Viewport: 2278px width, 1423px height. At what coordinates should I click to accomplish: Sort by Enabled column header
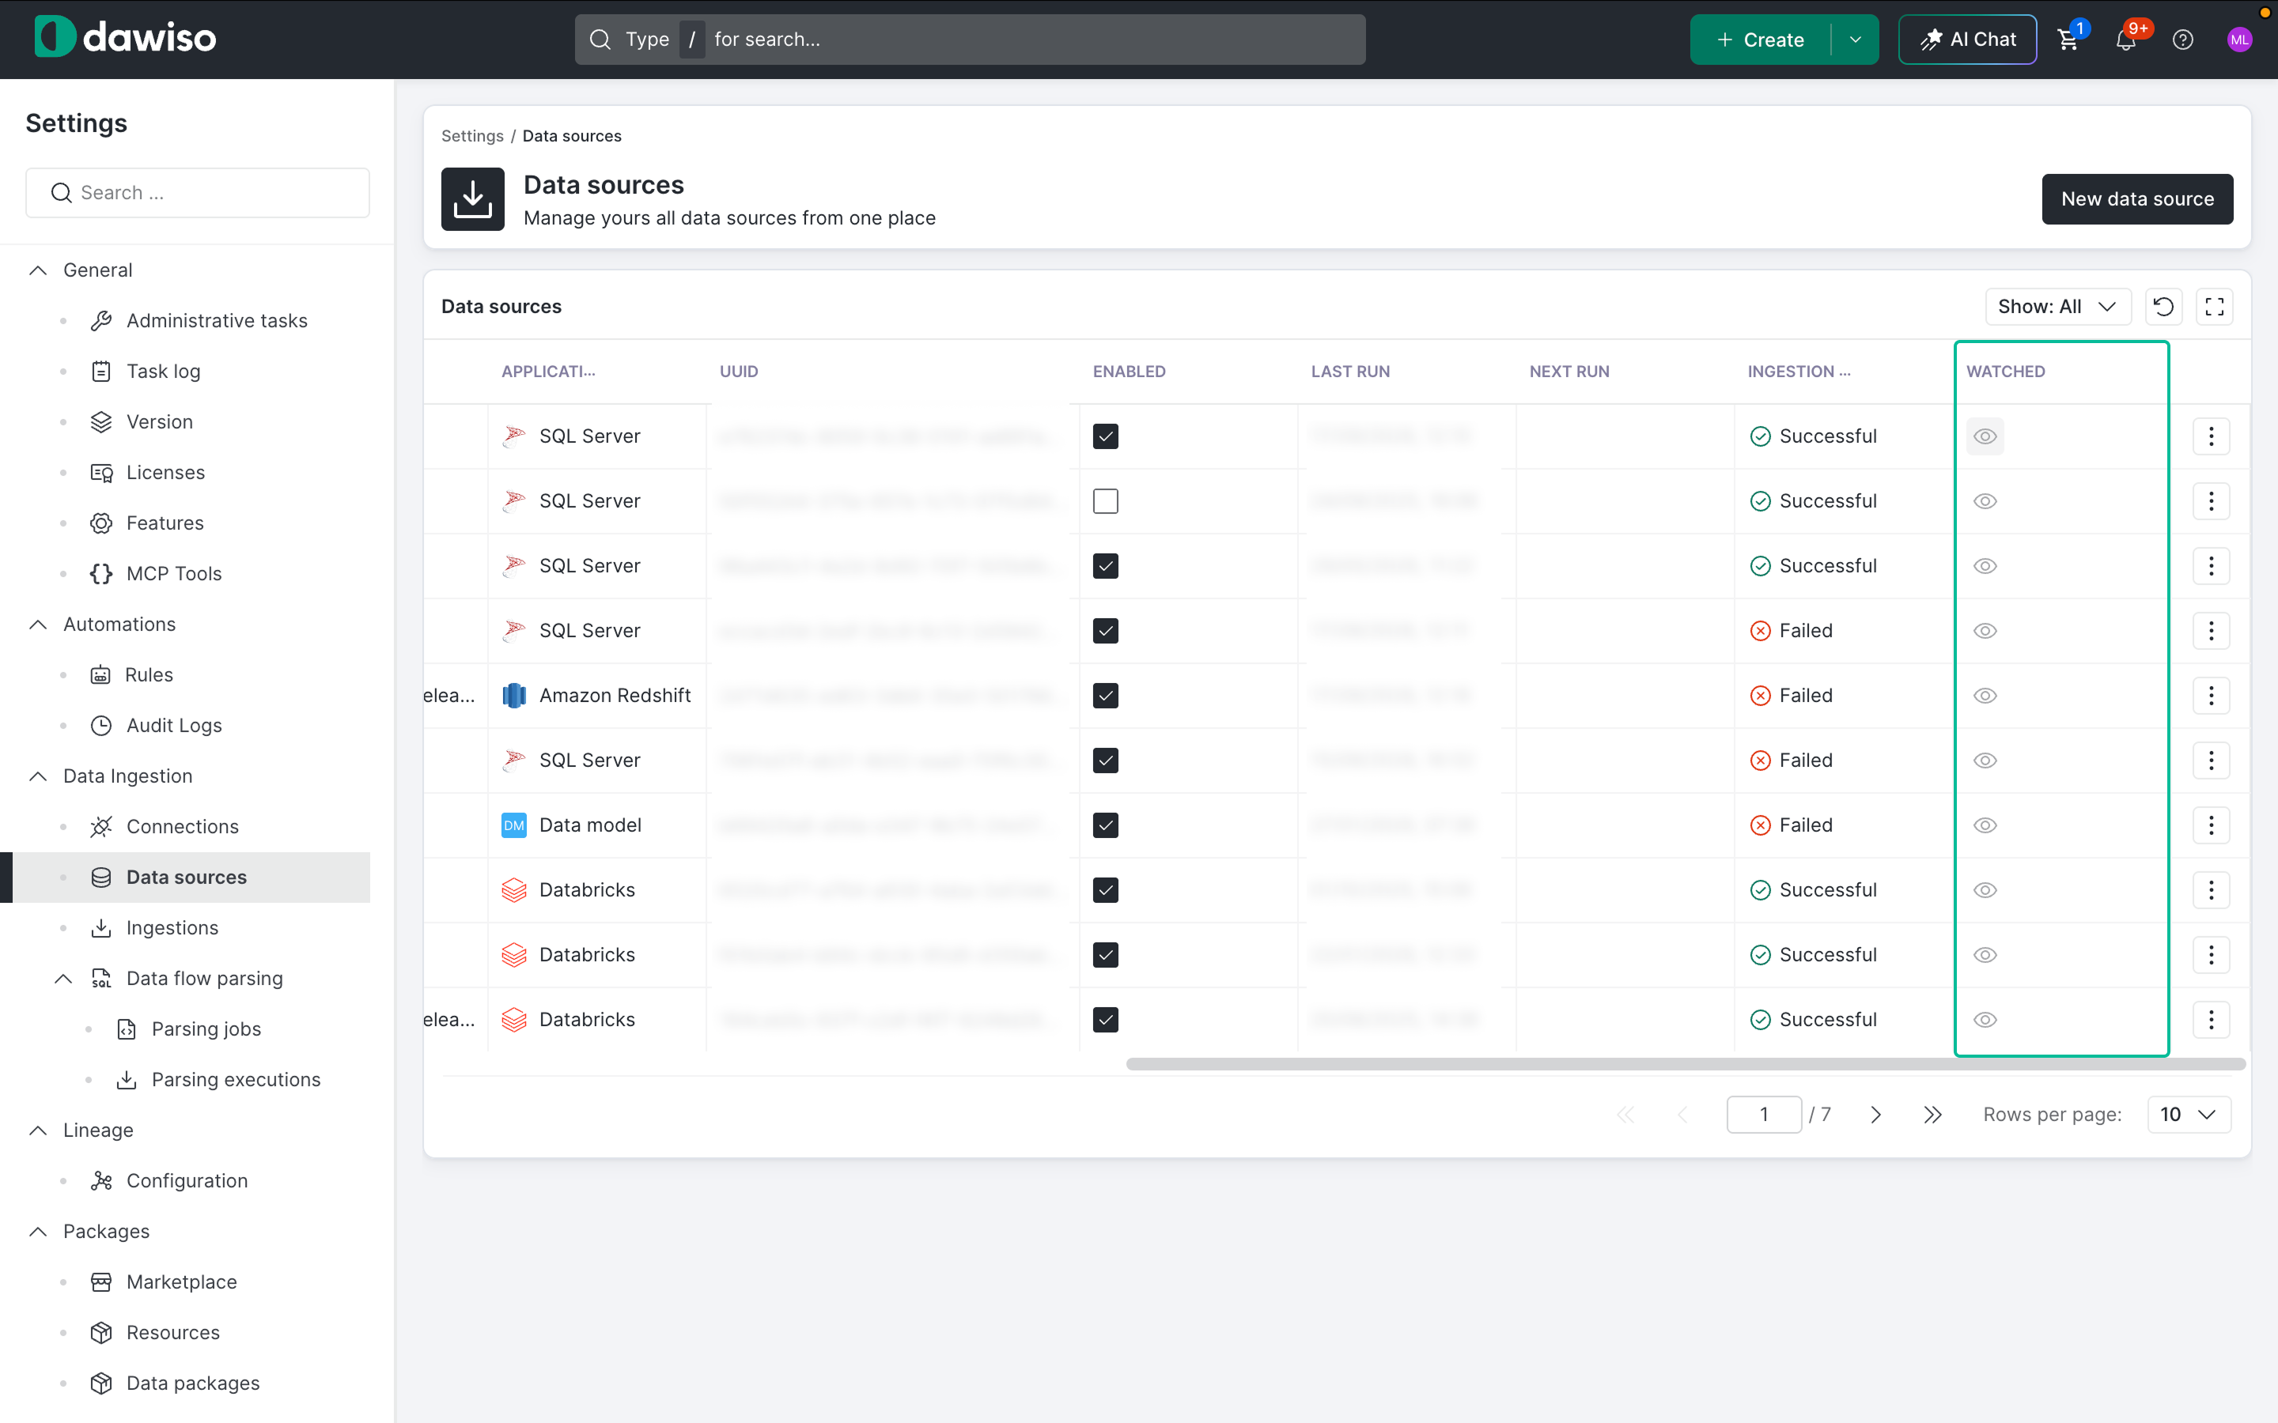click(x=1129, y=372)
